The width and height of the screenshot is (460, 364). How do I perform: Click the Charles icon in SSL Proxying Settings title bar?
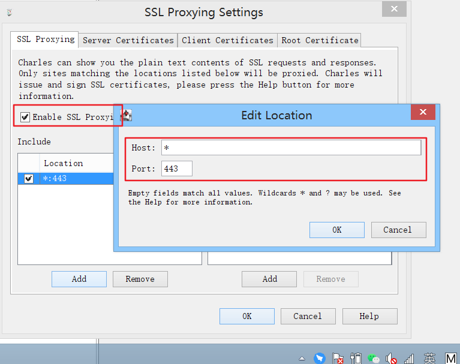click(10, 13)
